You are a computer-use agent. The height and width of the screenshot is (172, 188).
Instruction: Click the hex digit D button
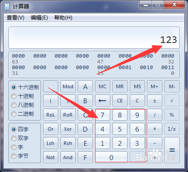click(85, 129)
